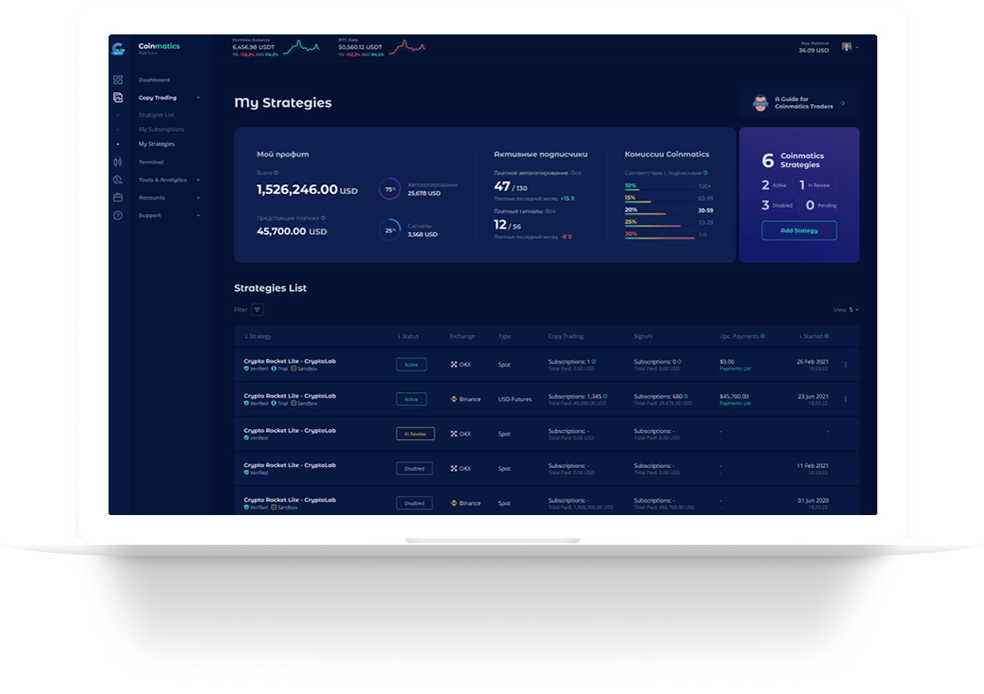Click the 3 Disabled strategies counter
The width and height of the screenshot is (984, 694).
777,205
